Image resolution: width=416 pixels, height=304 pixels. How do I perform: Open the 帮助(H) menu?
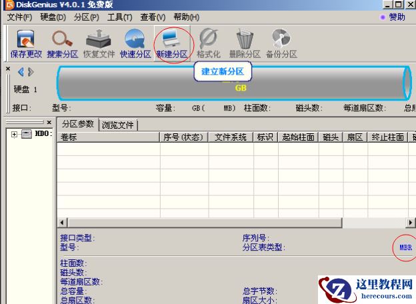(186, 17)
